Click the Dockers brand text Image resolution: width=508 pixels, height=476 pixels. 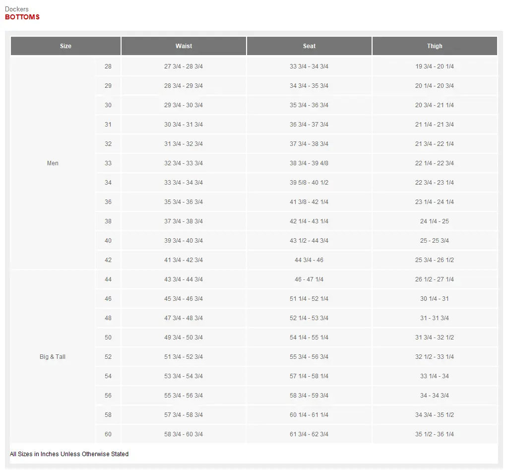point(17,9)
